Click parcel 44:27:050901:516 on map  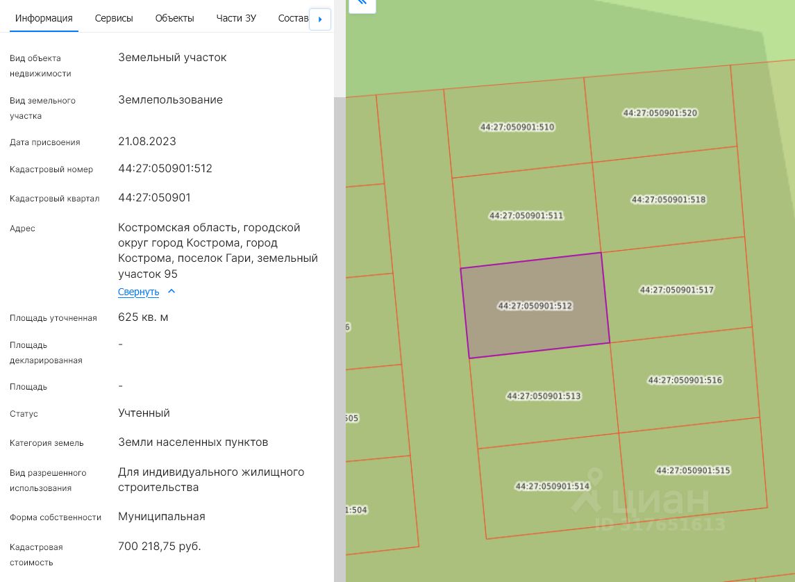(x=685, y=380)
